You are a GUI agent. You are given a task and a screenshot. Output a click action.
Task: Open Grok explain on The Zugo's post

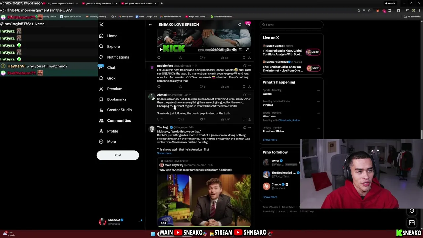(x=245, y=127)
